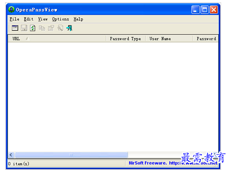
Task: Click the Select Opera Folders toolbar icon
Action: click(15, 28)
